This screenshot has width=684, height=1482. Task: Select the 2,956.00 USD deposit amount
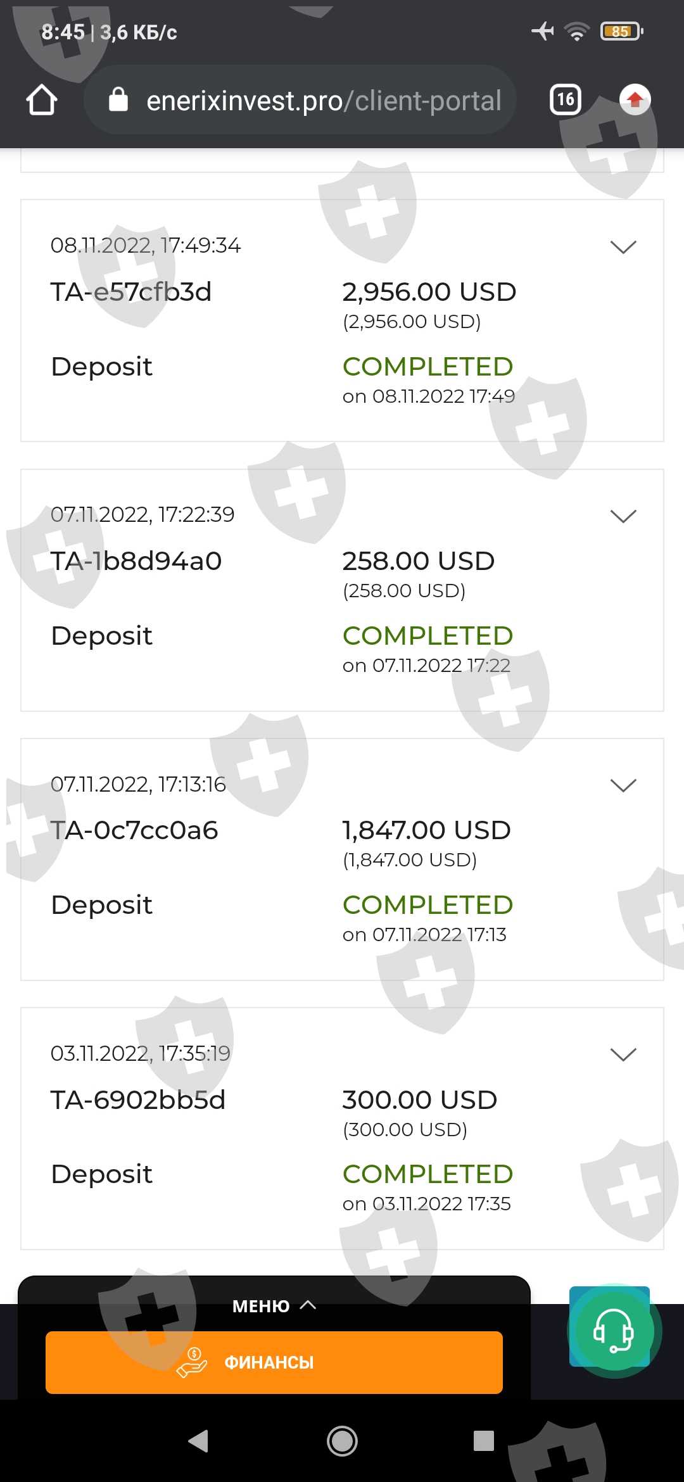point(429,292)
